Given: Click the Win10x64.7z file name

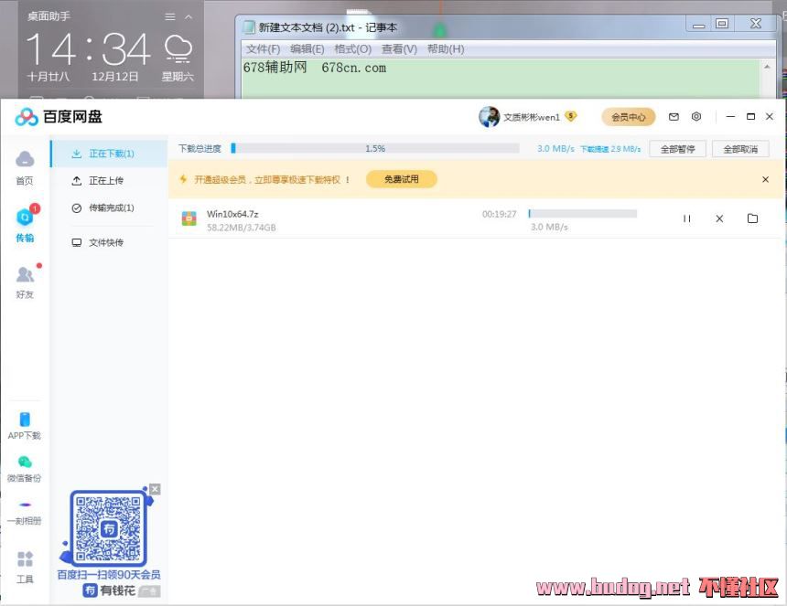Looking at the screenshot, I should point(232,214).
